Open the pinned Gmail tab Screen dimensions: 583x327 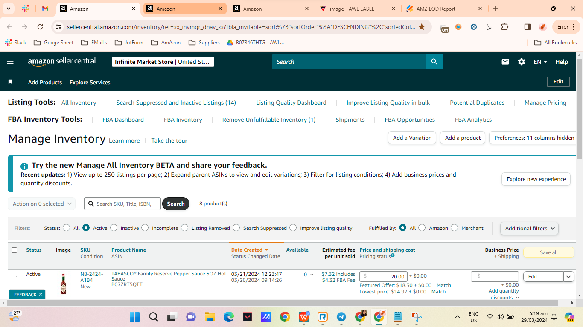(x=45, y=9)
